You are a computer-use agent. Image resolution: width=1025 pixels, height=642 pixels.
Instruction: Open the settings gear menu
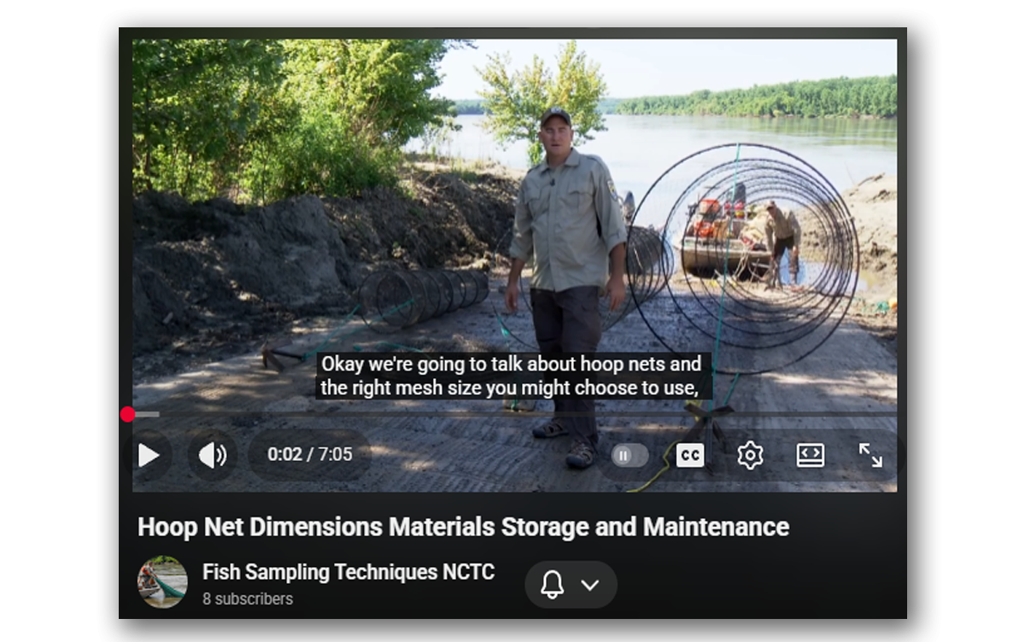coord(750,455)
